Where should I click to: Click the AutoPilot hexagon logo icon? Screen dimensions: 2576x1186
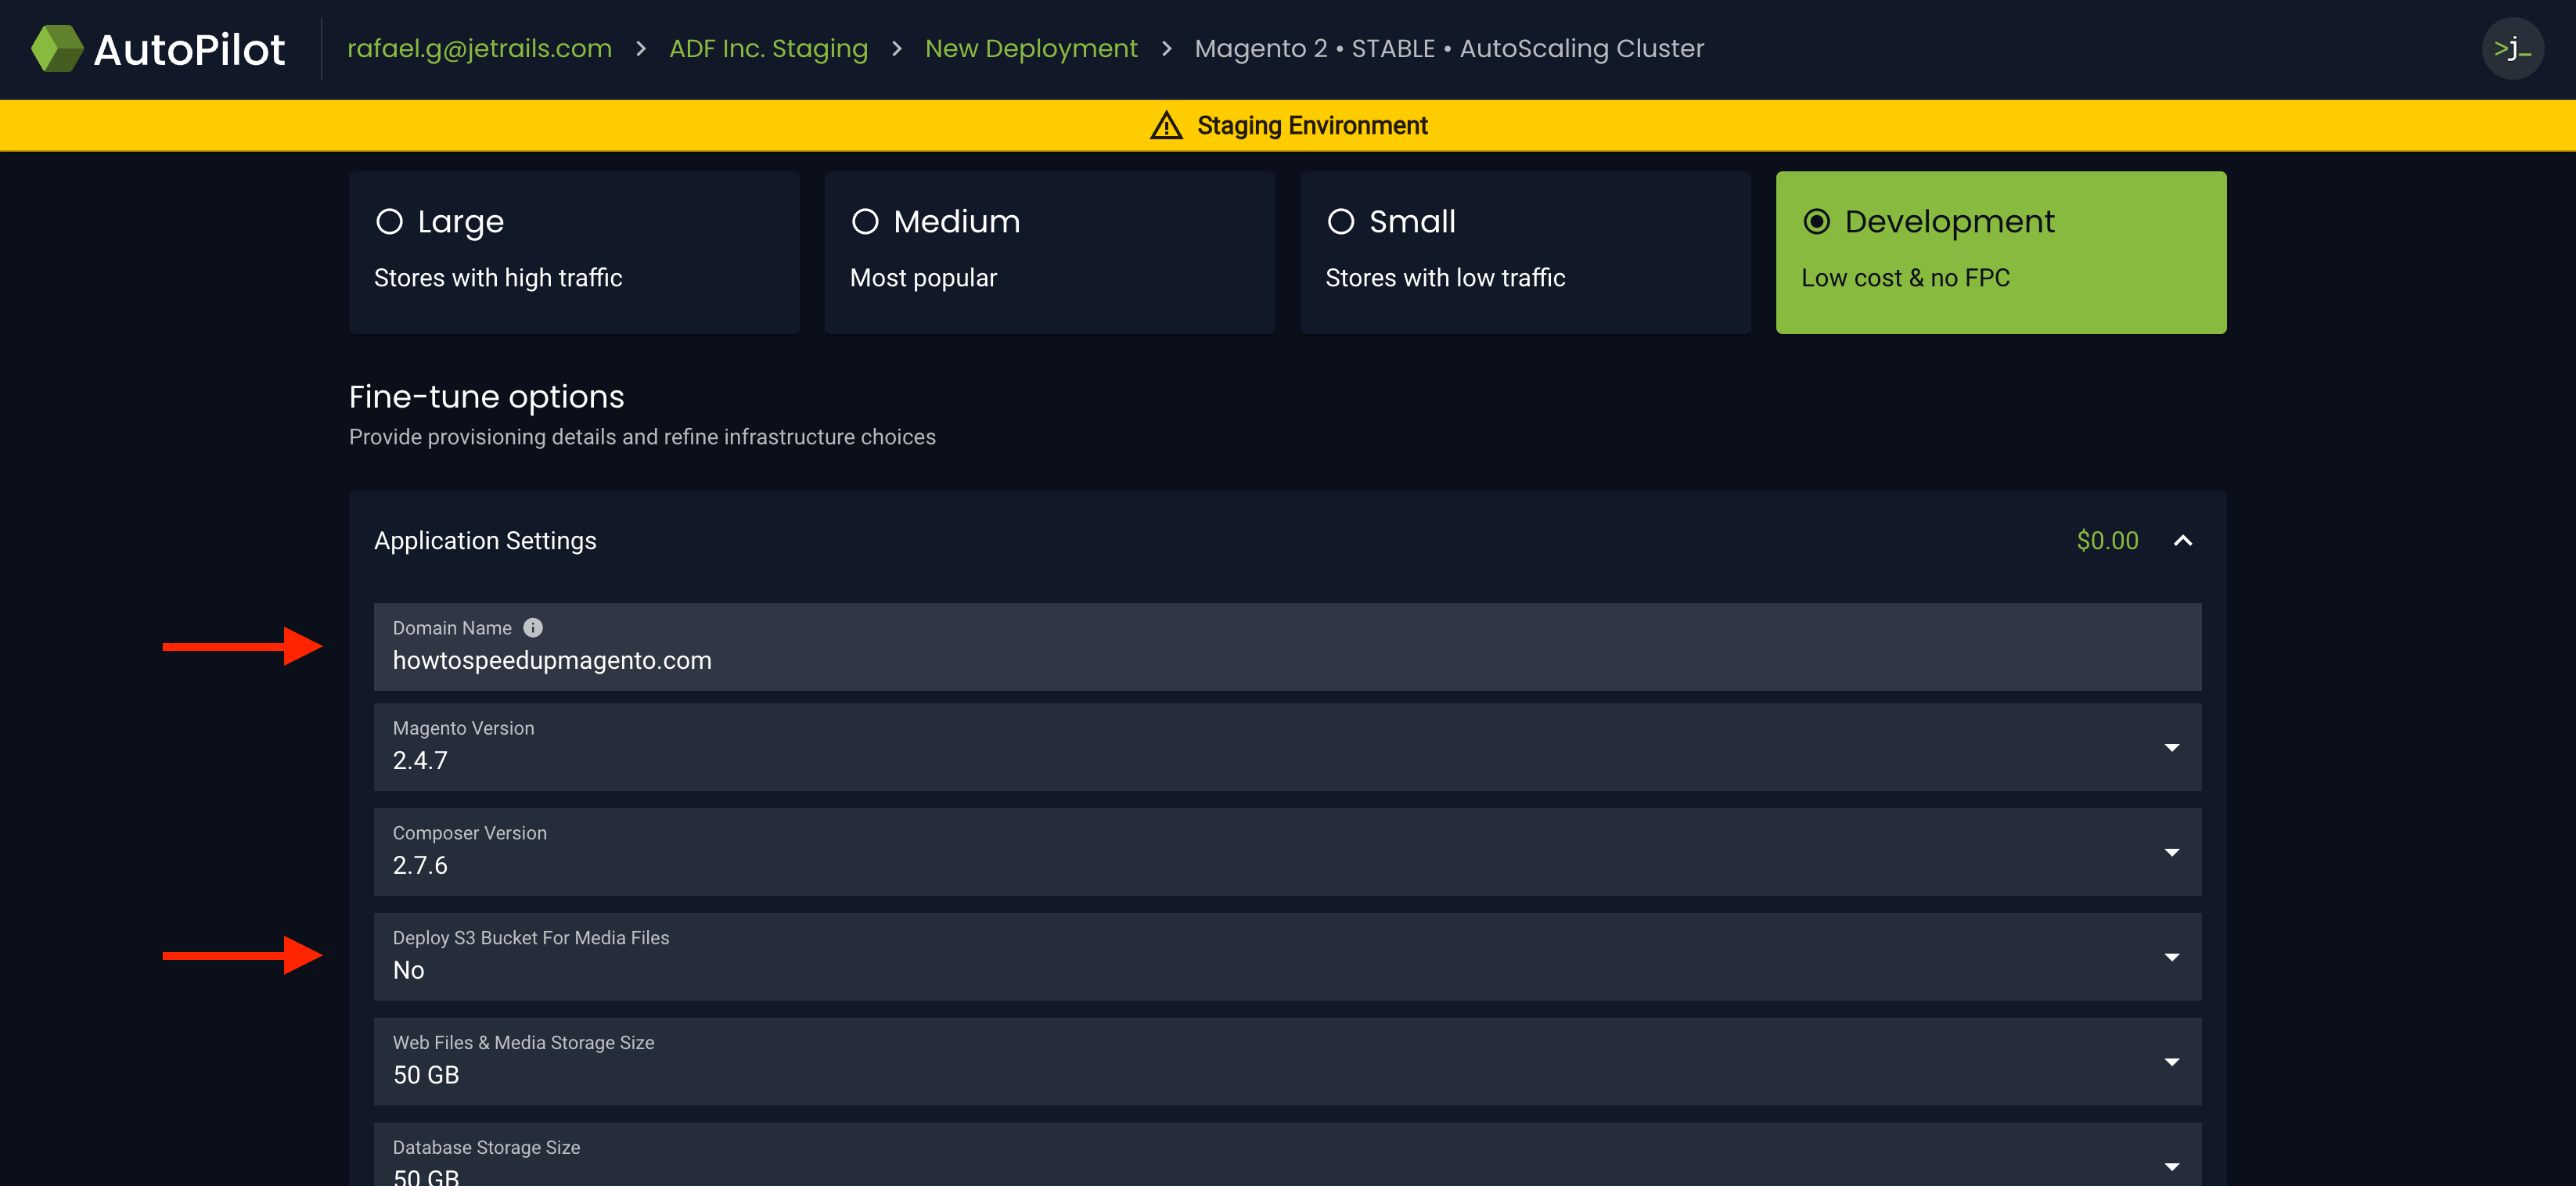coord(57,47)
